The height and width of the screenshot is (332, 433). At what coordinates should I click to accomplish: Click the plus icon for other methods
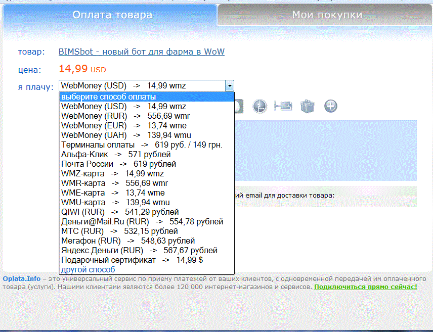tap(330, 106)
